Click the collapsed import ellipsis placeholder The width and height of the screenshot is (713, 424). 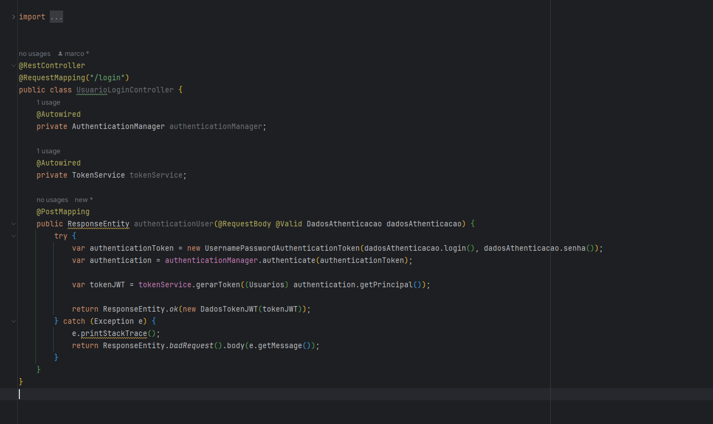pyautogui.click(x=56, y=17)
